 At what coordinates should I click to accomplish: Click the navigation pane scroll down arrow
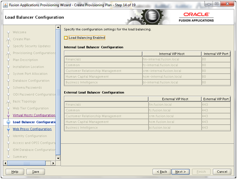58,158
